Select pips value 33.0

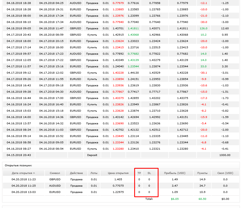point(203,66)
